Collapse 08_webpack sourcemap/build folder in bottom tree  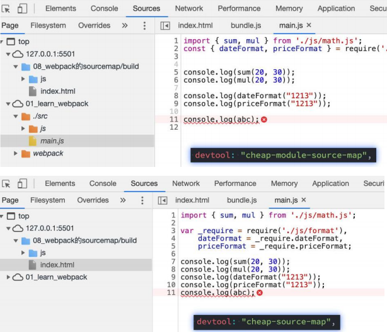pos(16,241)
